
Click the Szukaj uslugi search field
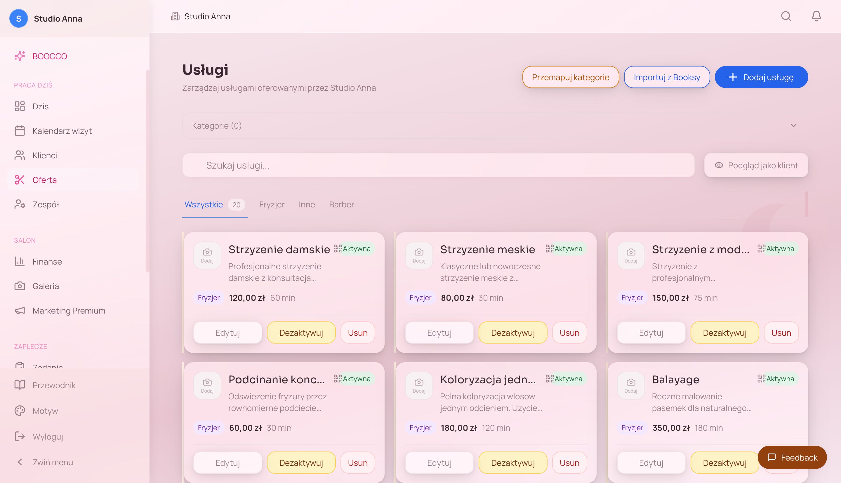438,165
